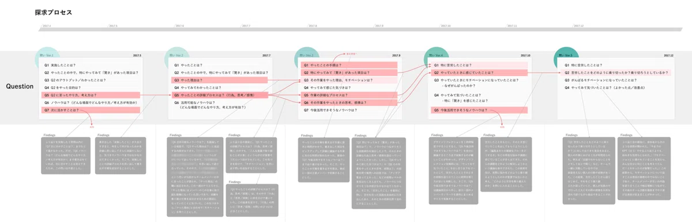Select Ver.4 row 'Q1 特に苦労したことは？'
The width and height of the screenshot is (692, 222).
coord(480,66)
